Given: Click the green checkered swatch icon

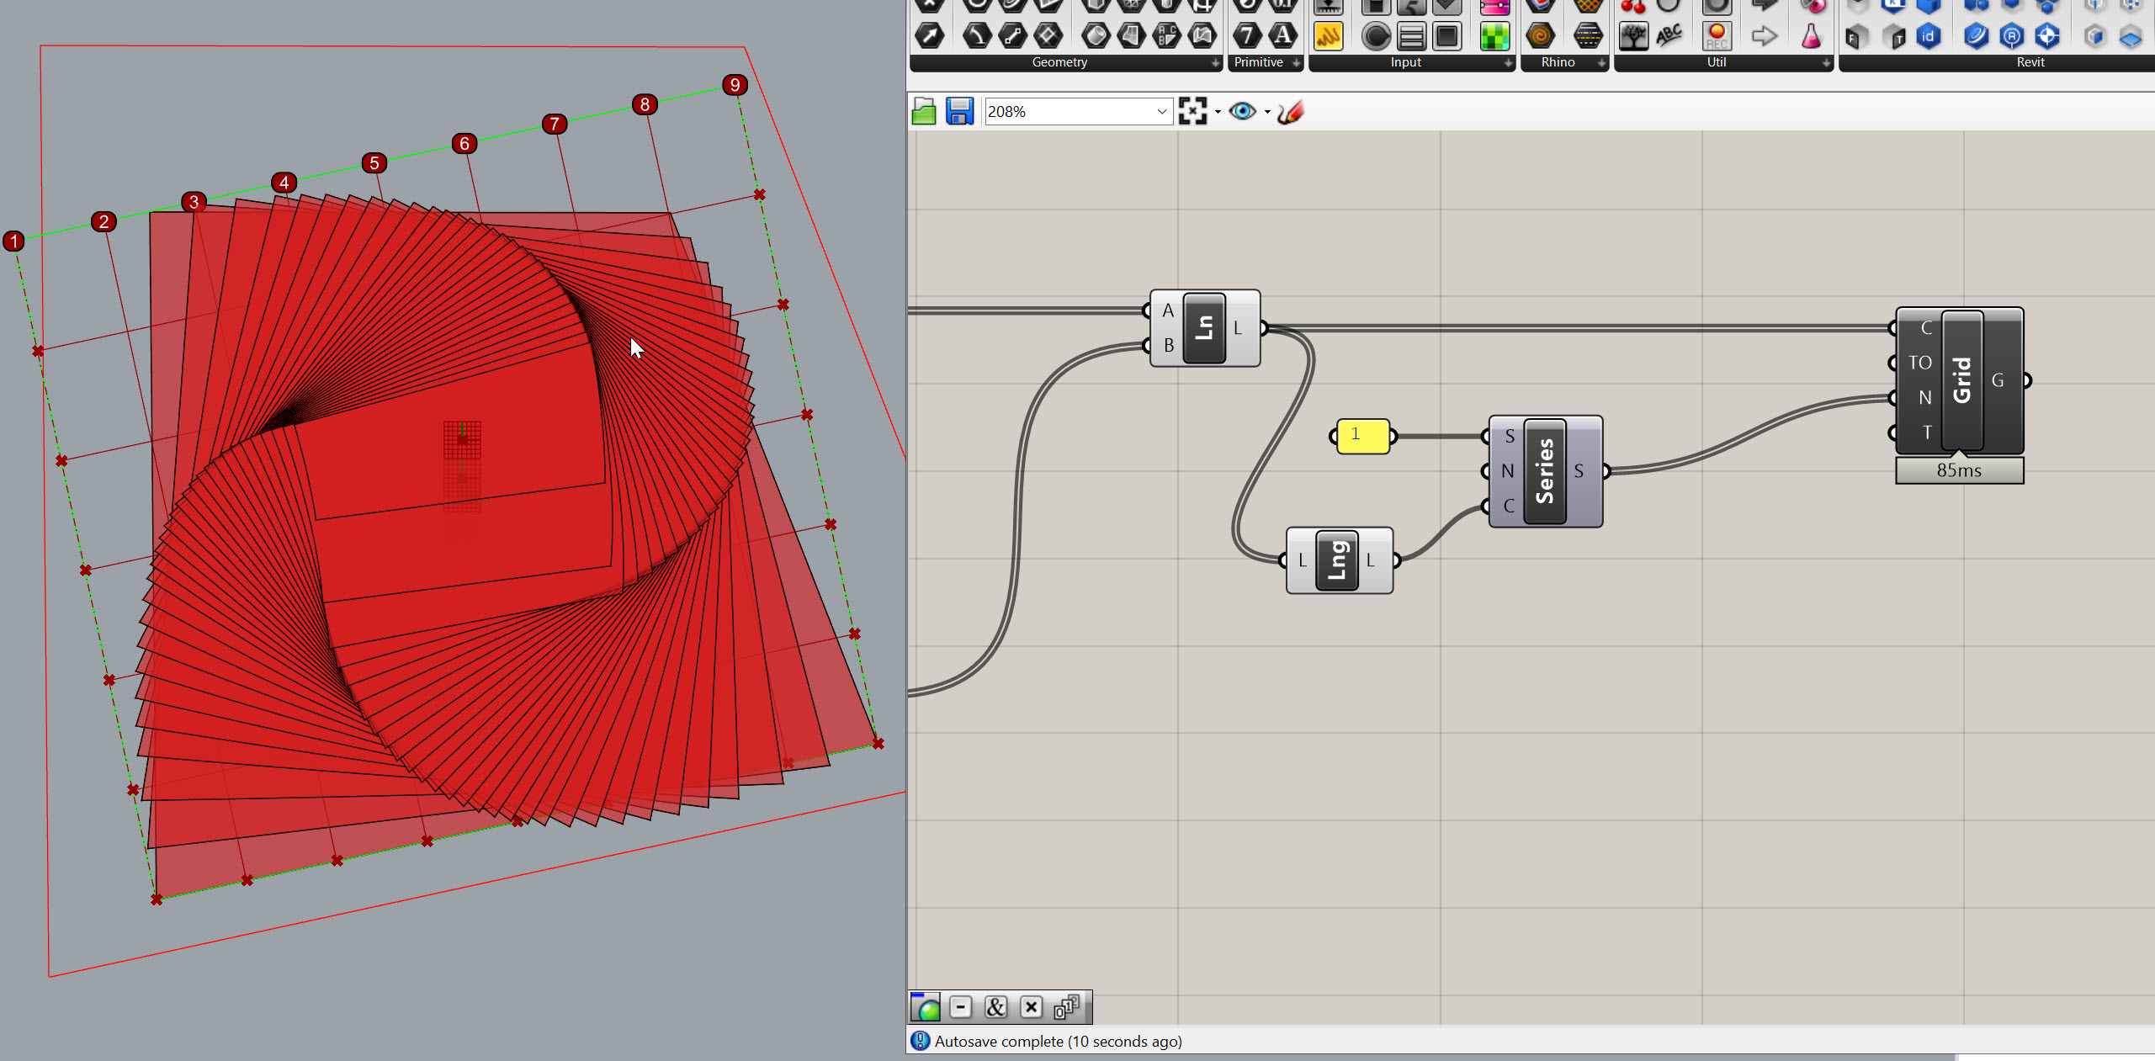Looking at the screenshot, I should click(x=1494, y=36).
